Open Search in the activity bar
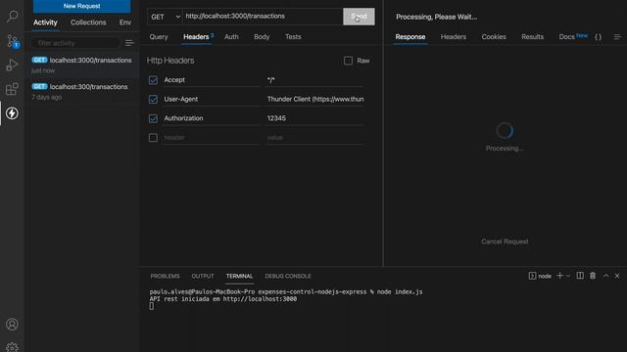 (x=12, y=17)
